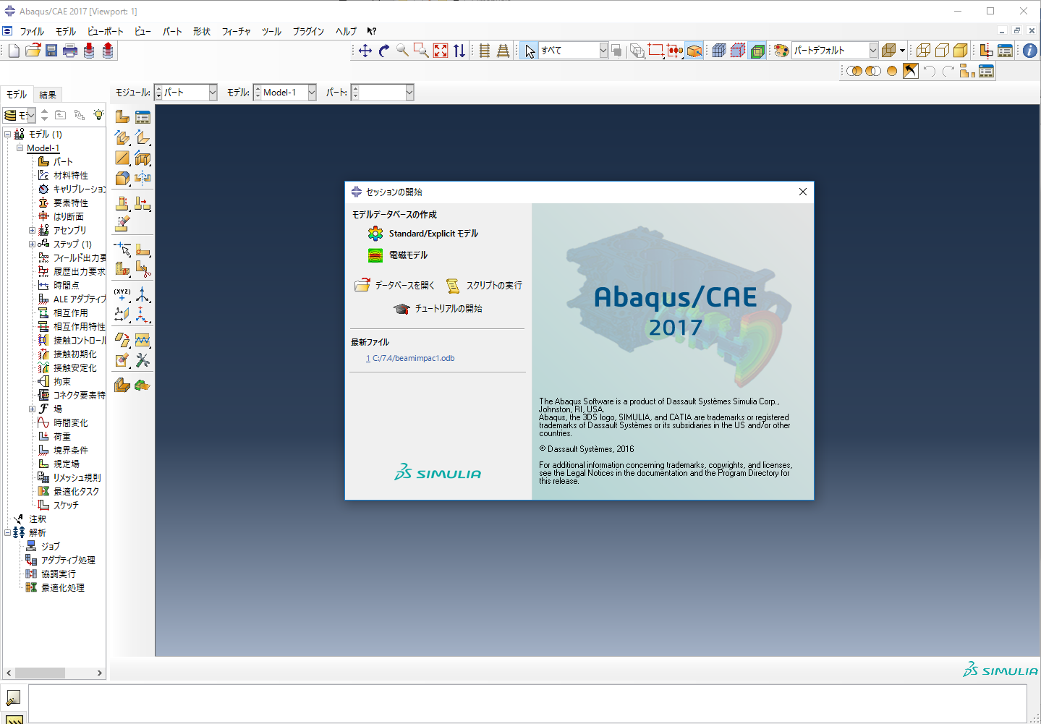Toggle perspective view railroad icon

pyautogui.click(x=503, y=51)
